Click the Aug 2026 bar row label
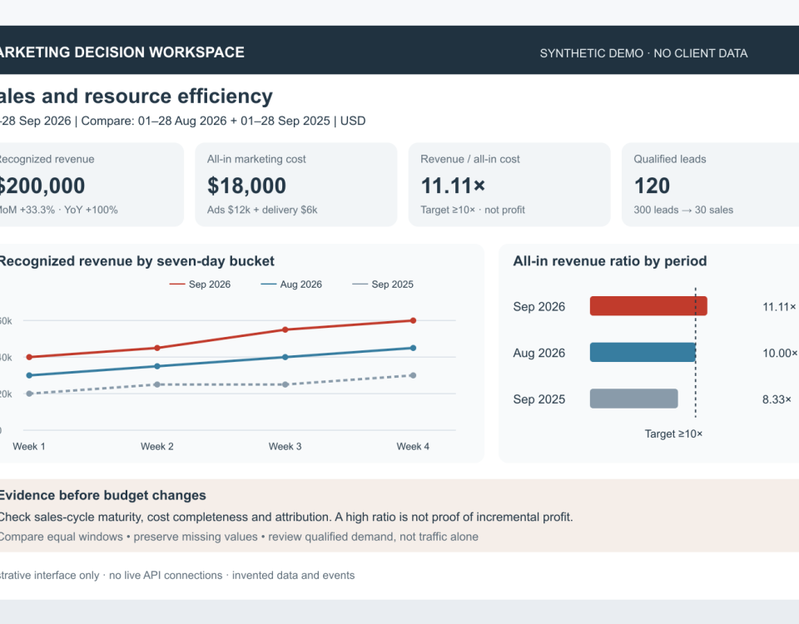The height and width of the screenshot is (624, 799). coord(539,353)
